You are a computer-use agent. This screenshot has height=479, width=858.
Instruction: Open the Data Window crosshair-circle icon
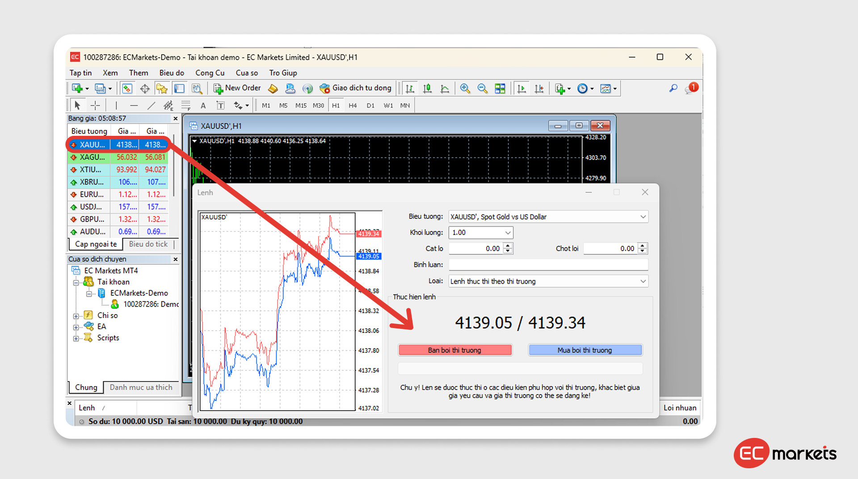click(x=144, y=88)
